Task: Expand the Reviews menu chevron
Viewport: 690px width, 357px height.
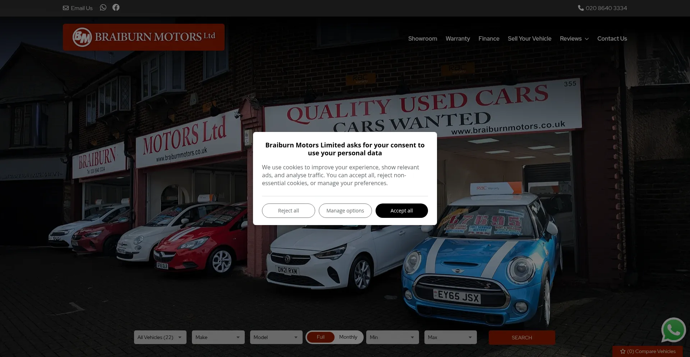Action: 587,39
